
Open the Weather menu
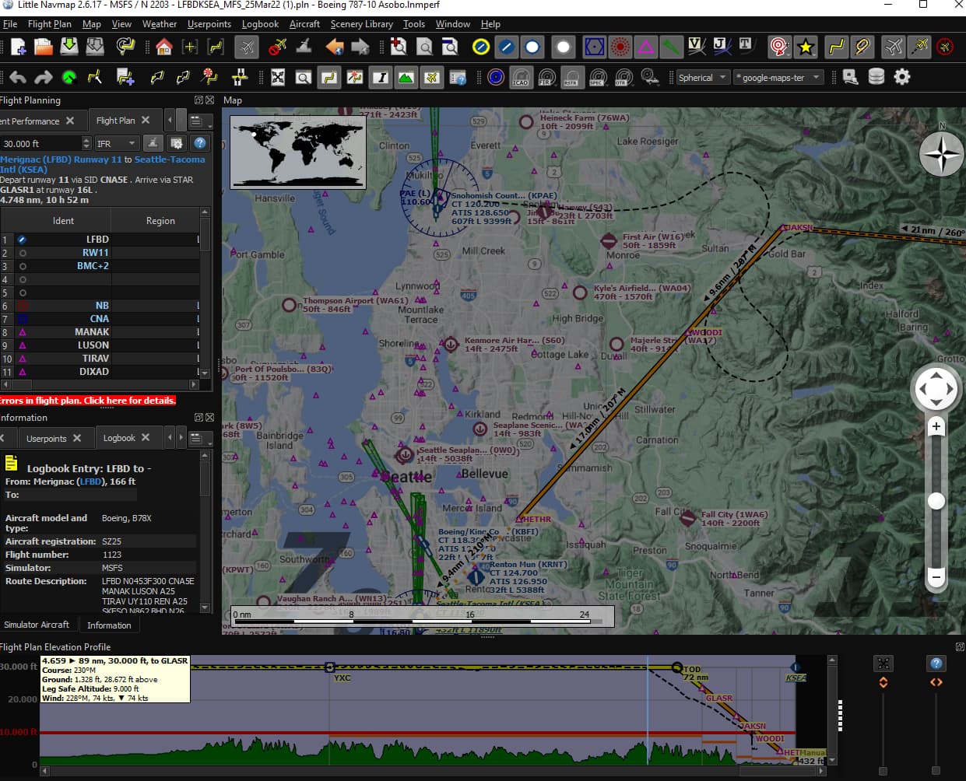pyautogui.click(x=160, y=24)
